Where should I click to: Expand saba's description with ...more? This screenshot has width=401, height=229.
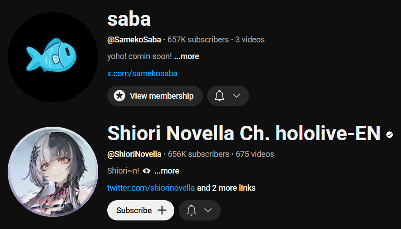pos(186,56)
